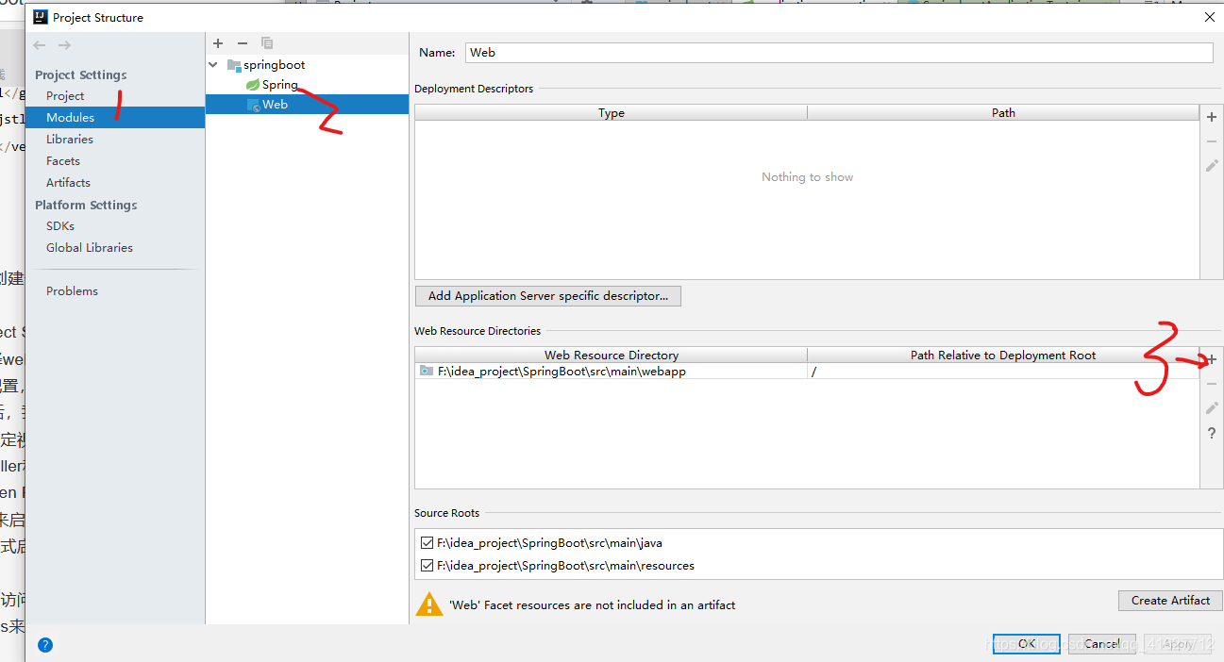The width and height of the screenshot is (1224, 662).
Task: Click Add Application Server specific descriptor button
Action: (548, 296)
